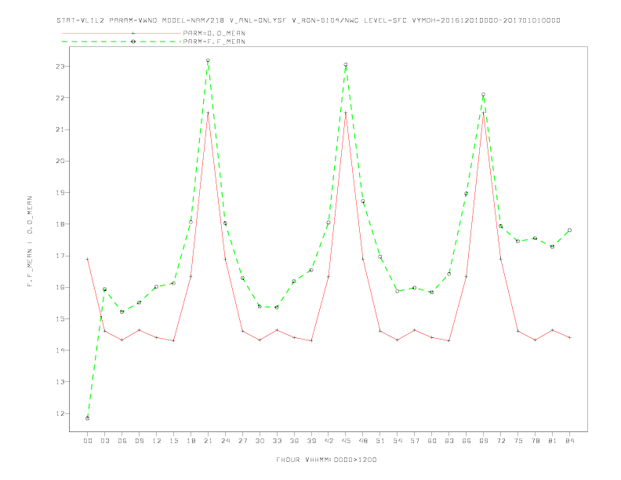
Task: Click x-axis tick label 33
Action: (277, 441)
